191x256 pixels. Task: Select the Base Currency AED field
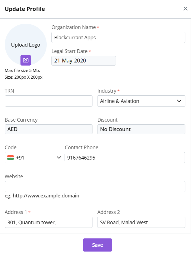click(x=48, y=129)
